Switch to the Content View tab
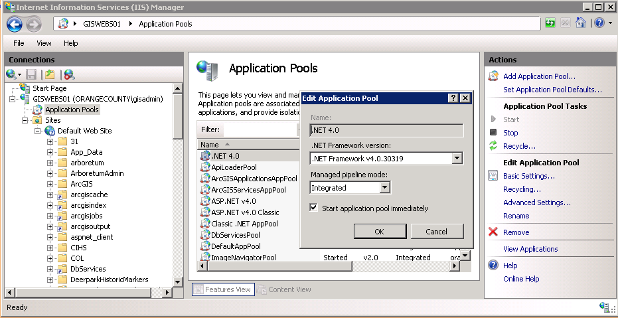 click(284, 289)
